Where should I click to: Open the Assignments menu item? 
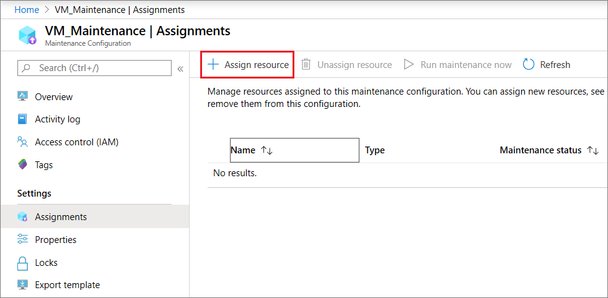61,217
